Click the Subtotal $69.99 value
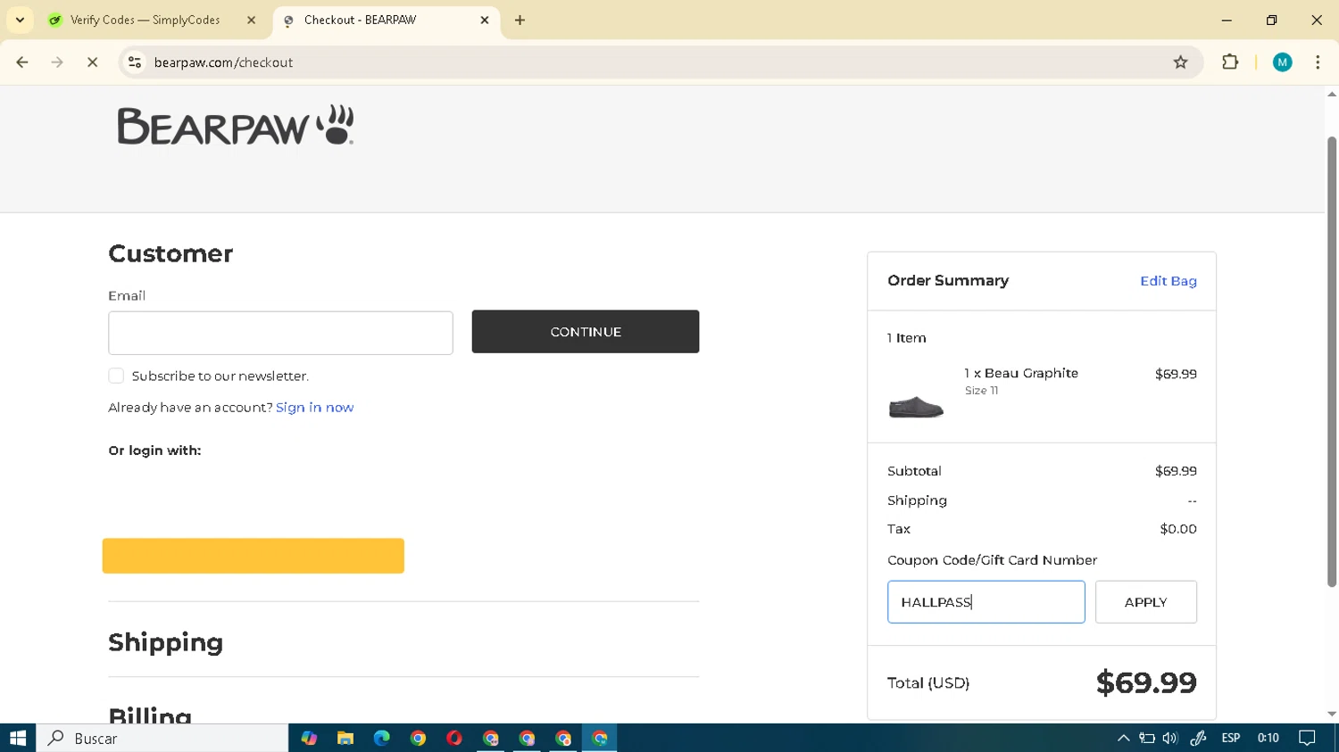Viewport: 1339px width, 752px height. pos(1176,471)
